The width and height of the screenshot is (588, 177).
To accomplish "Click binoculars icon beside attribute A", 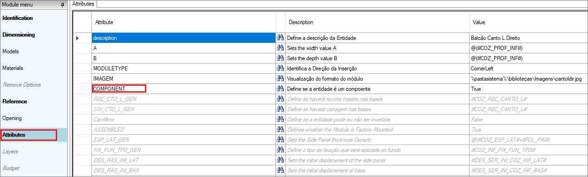I will pyautogui.click(x=281, y=48).
